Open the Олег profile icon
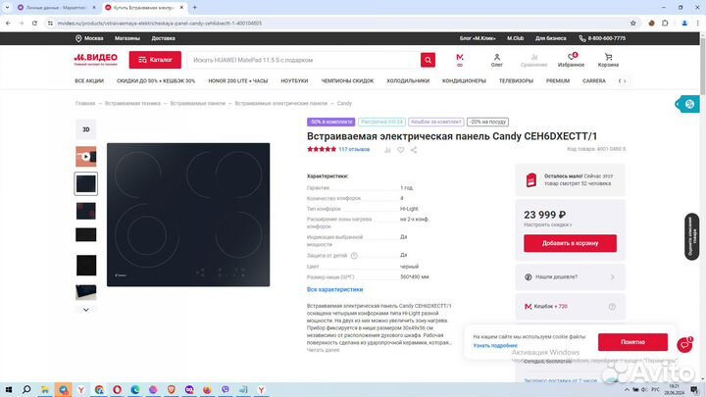Viewport: 706px width, 397px height. pos(496,61)
